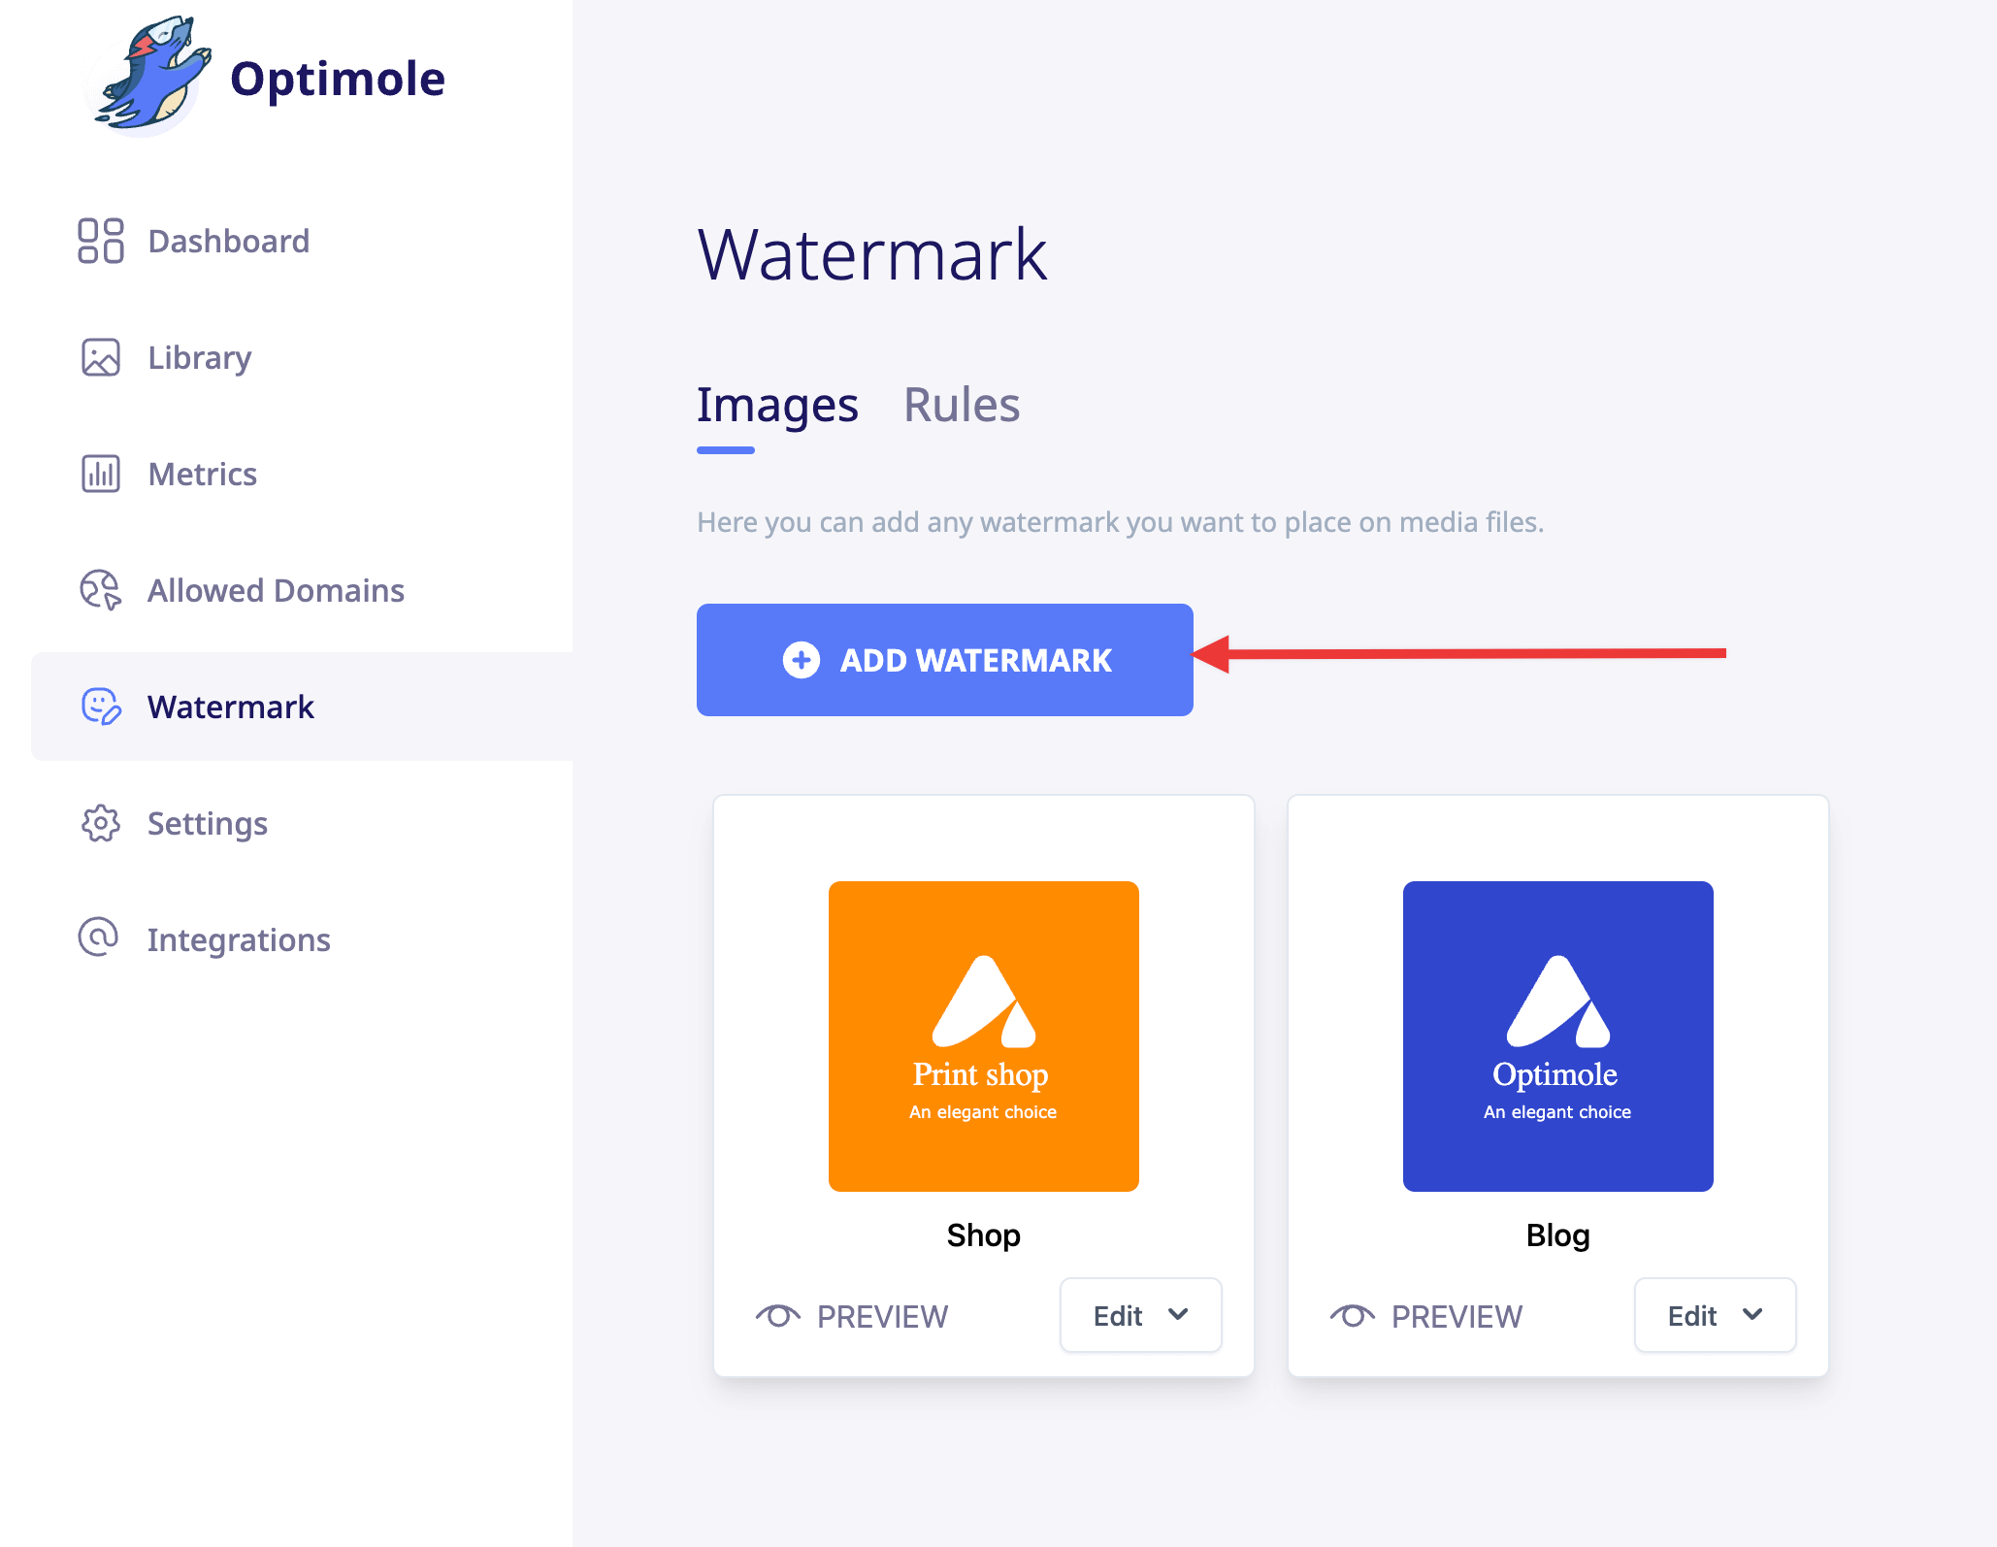Click the eye icon on Shop card
The width and height of the screenshot is (1997, 1547).
pos(778,1315)
